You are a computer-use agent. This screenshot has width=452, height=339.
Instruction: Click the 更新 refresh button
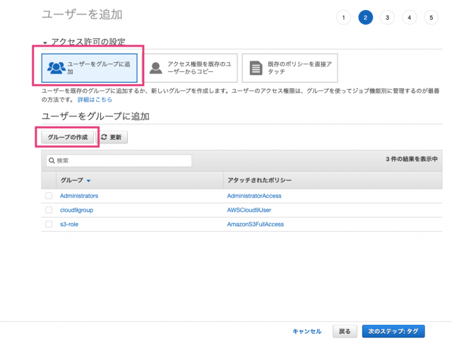tap(112, 137)
